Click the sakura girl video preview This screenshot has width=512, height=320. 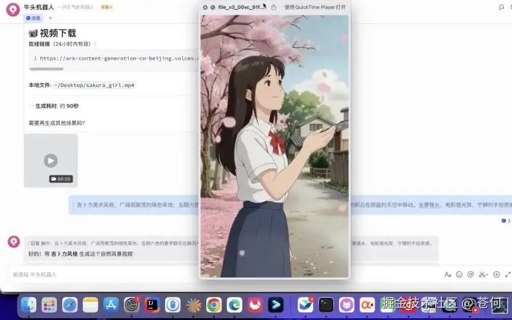pos(275,146)
